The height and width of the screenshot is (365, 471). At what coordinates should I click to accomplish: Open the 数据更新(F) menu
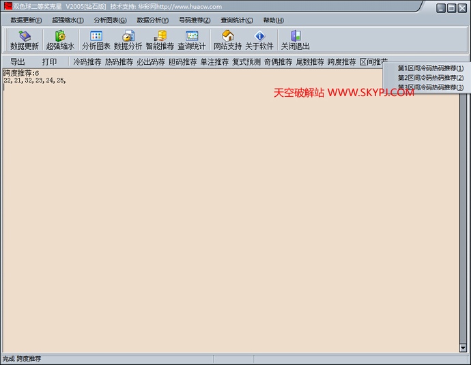26,20
